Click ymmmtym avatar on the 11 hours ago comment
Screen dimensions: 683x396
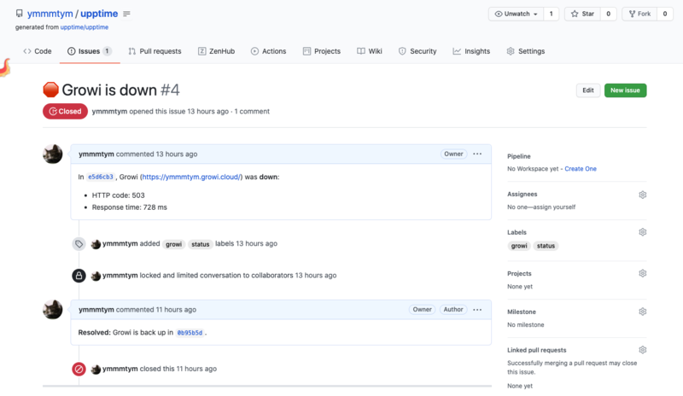53,310
